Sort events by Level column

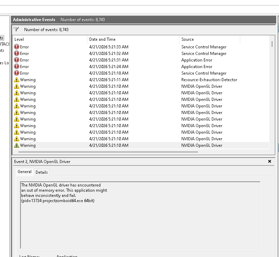49,39
